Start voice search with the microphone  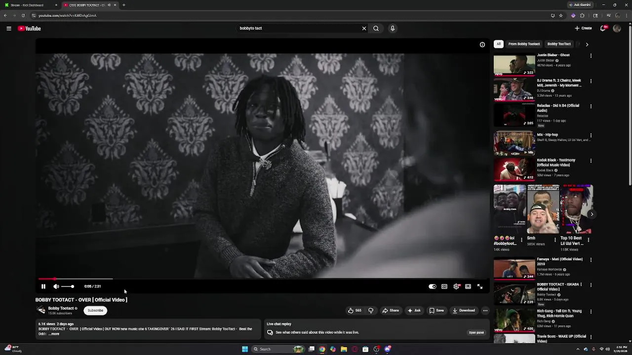coord(393,29)
